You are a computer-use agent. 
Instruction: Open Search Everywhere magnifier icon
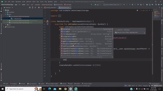pyautogui.click(x=156, y=5)
